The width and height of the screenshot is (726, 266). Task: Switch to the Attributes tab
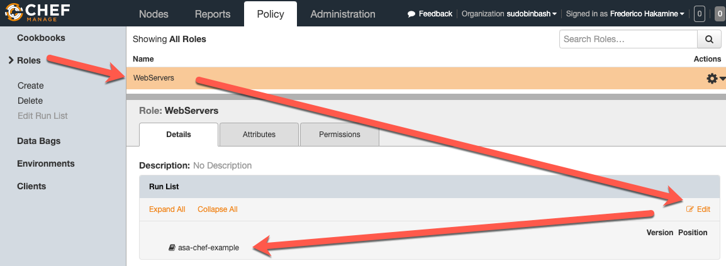point(259,135)
